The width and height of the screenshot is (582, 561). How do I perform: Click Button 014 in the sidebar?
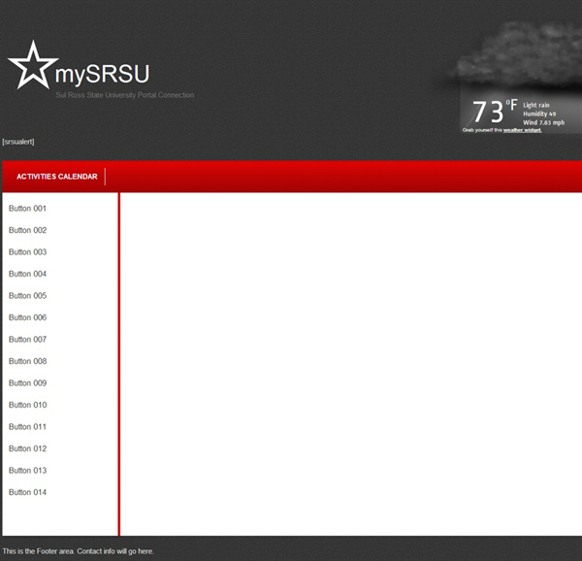pyautogui.click(x=27, y=493)
